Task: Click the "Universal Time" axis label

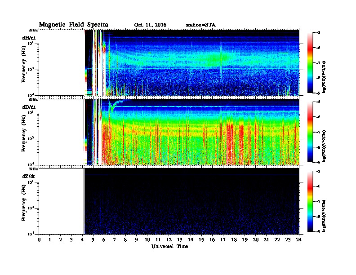Action: click(x=169, y=246)
